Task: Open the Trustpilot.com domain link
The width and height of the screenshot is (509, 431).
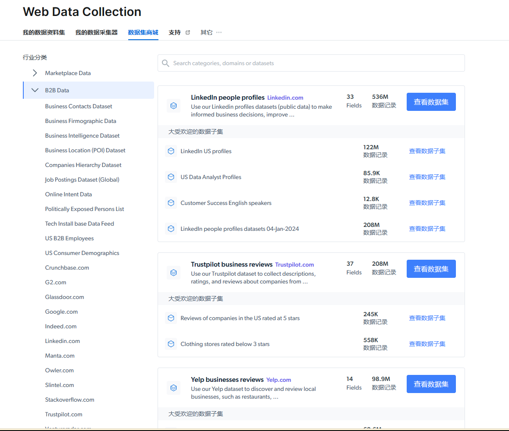Action: click(x=294, y=264)
